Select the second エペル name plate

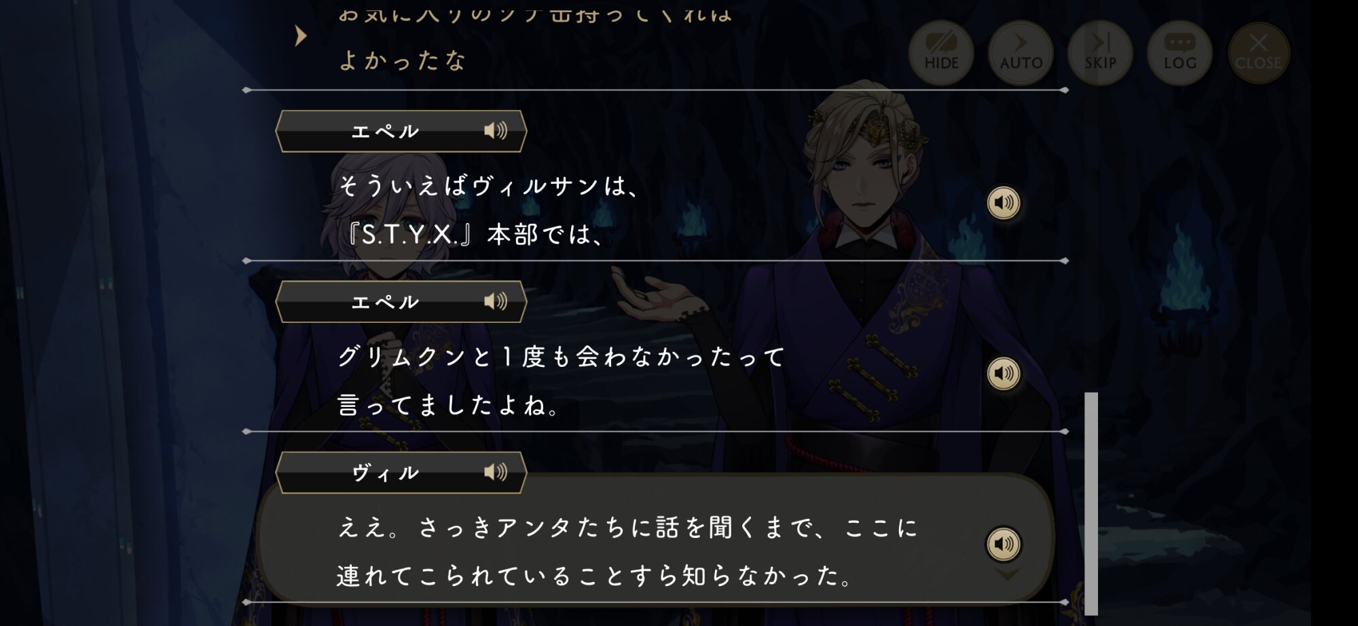click(x=401, y=301)
